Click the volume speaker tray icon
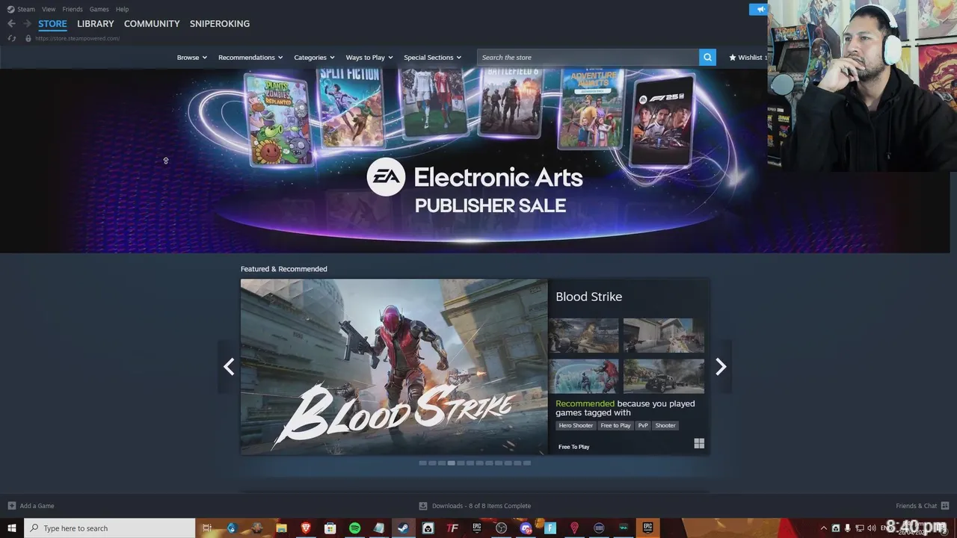Screen dimensions: 957x538 [x=872, y=528]
